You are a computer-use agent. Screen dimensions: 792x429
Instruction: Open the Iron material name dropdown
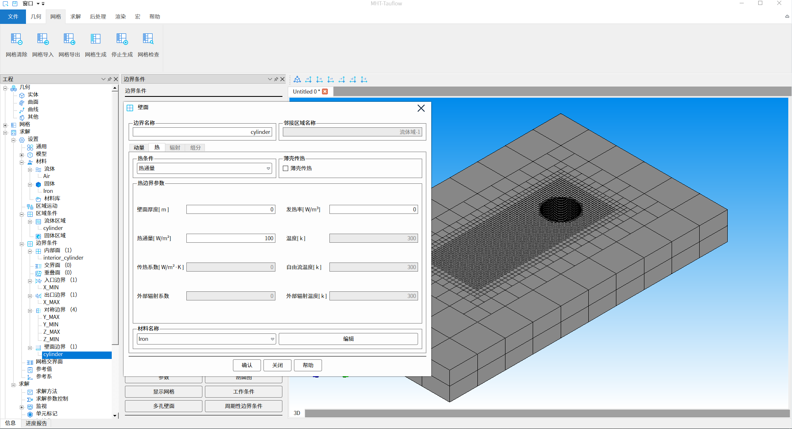click(272, 339)
